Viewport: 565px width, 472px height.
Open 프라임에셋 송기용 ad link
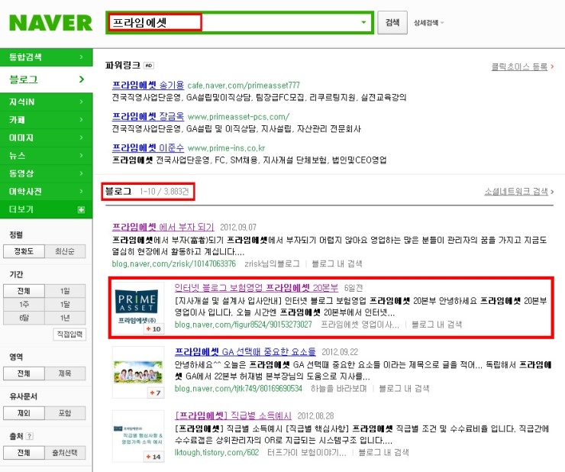click(x=147, y=85)
